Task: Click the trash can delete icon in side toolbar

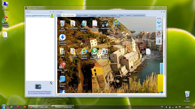Action: [158, 41]
